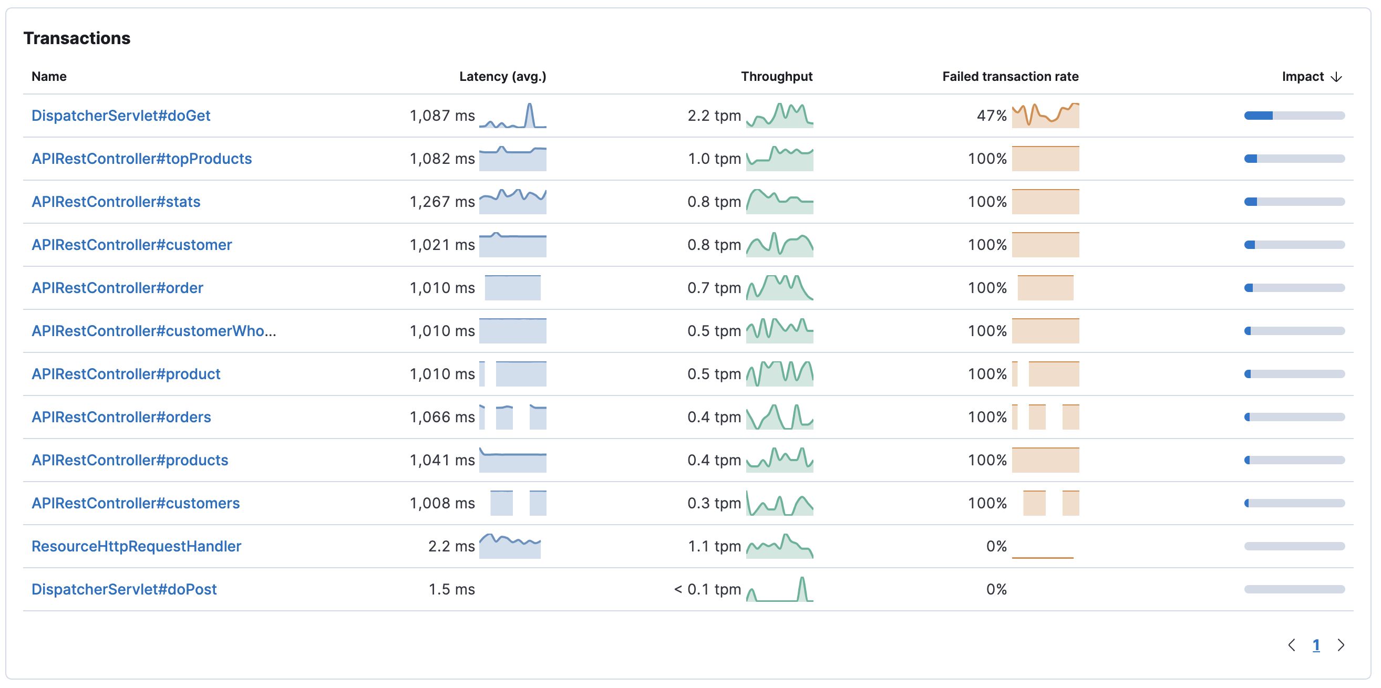1381x688 pixels.
Task: Click the doGet impact progress bar
Action: (1294, 115)
